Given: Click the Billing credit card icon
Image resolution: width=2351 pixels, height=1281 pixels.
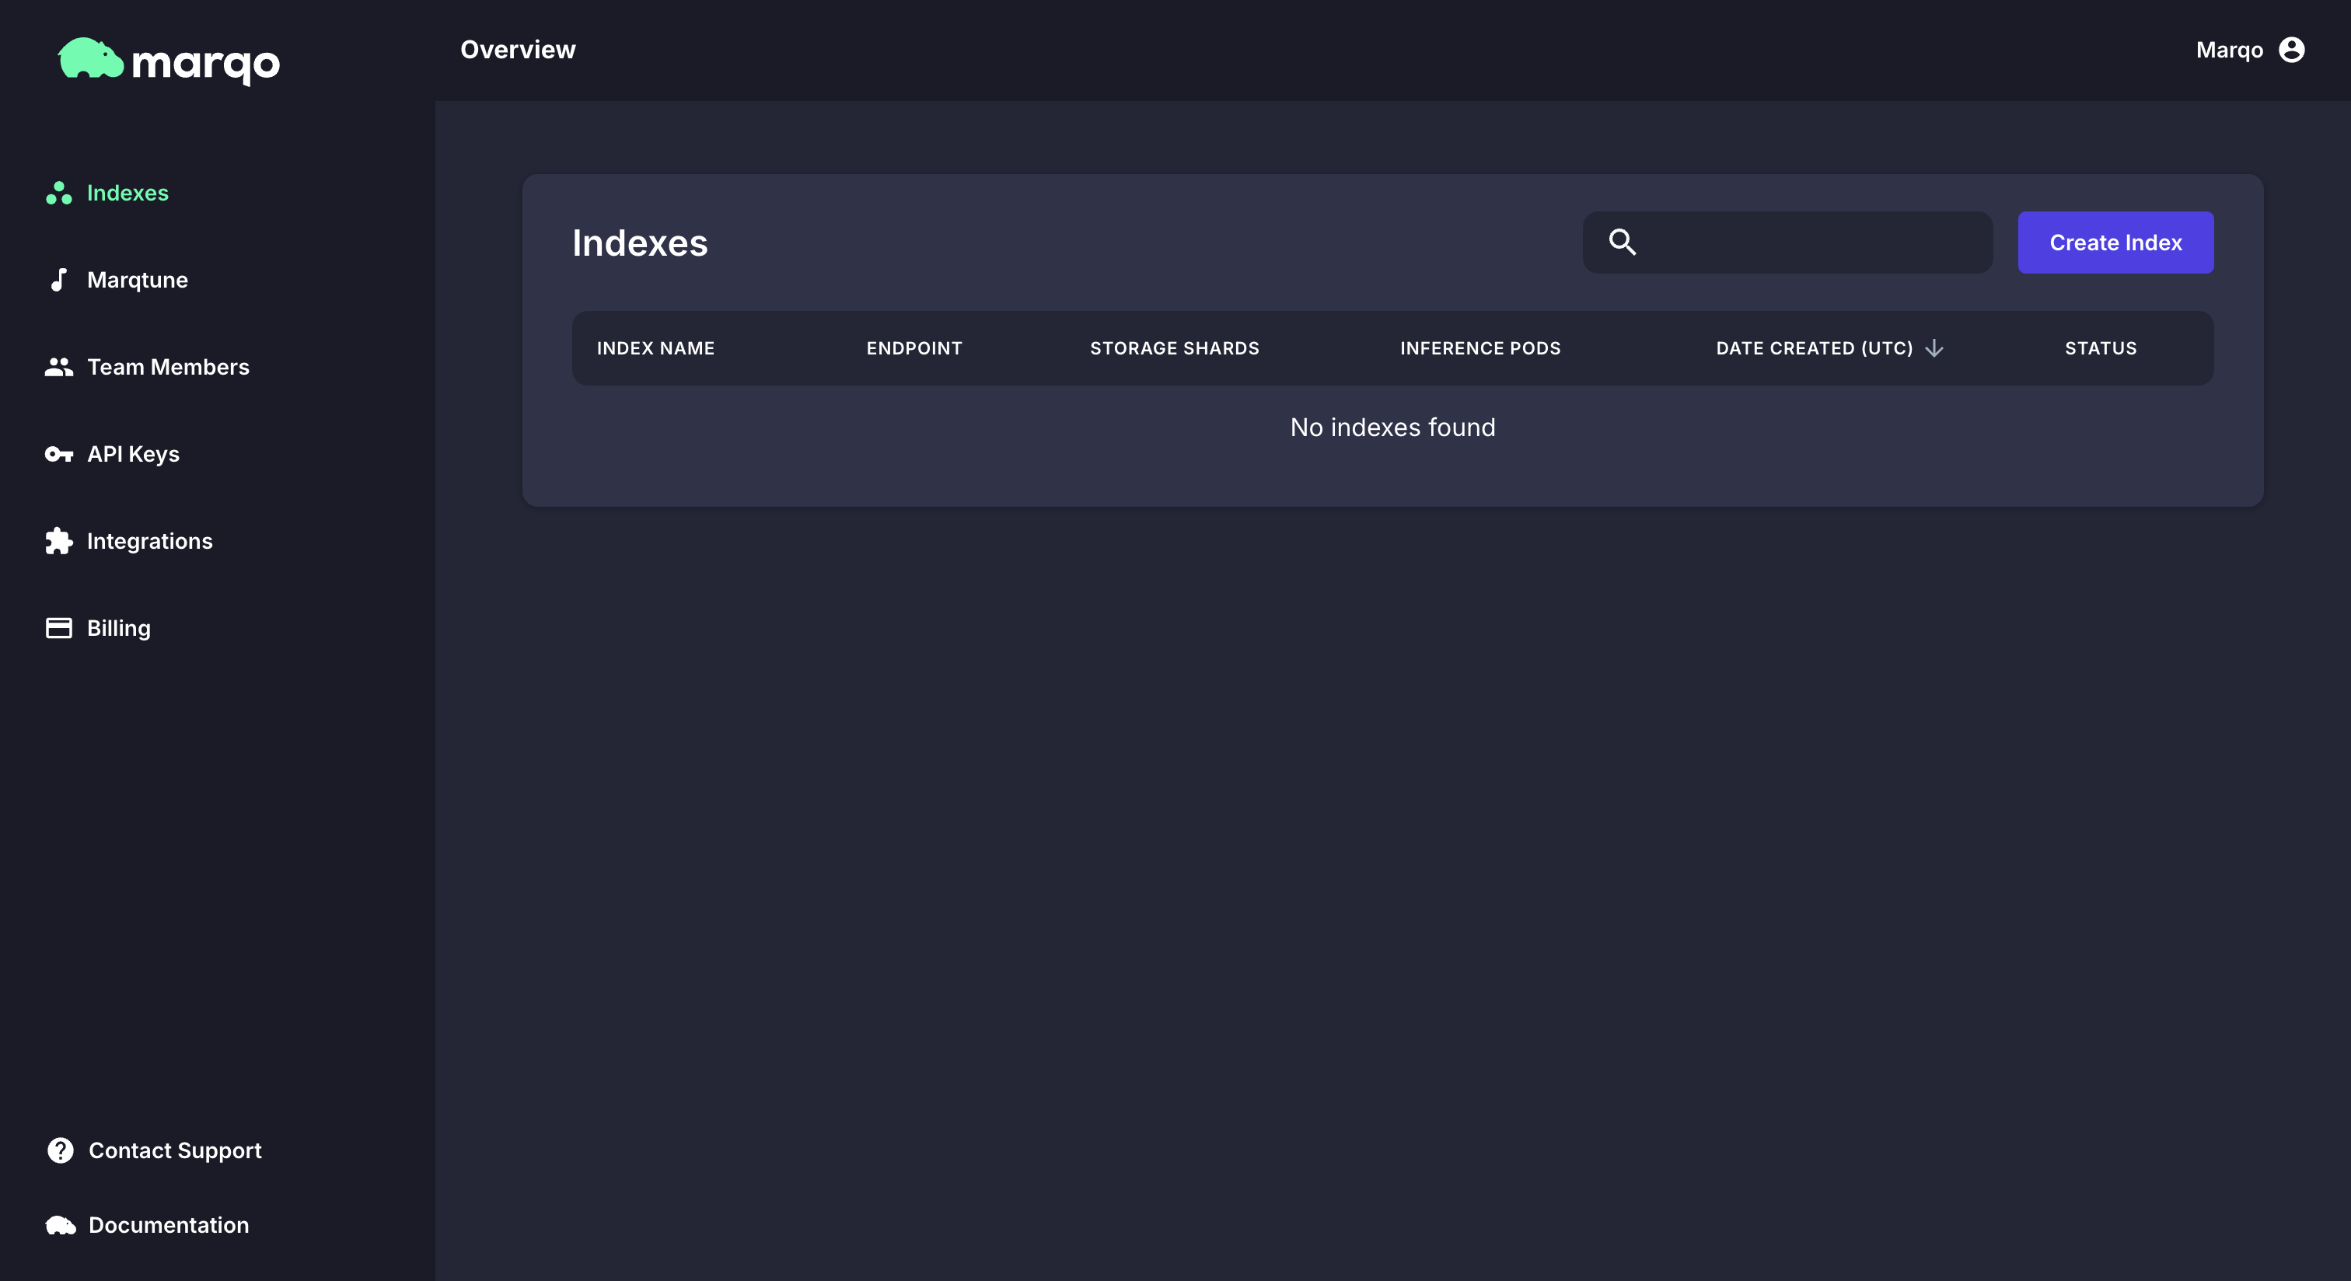Looking at the screenshot, I should point(58,628).
